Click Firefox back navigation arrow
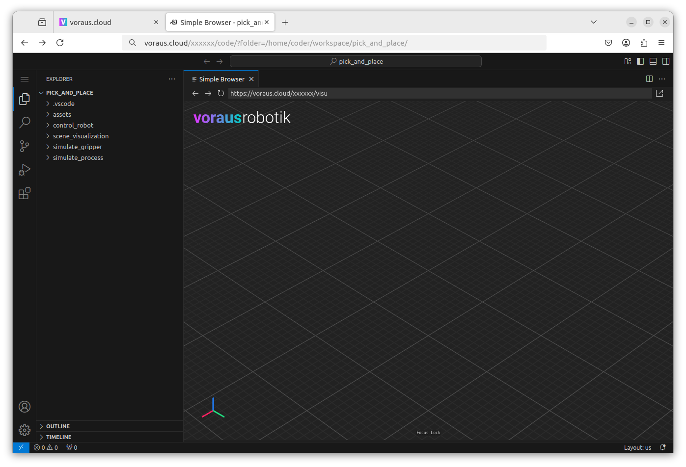The height and width of the screenshot is (467, 686). pos(25,43)
